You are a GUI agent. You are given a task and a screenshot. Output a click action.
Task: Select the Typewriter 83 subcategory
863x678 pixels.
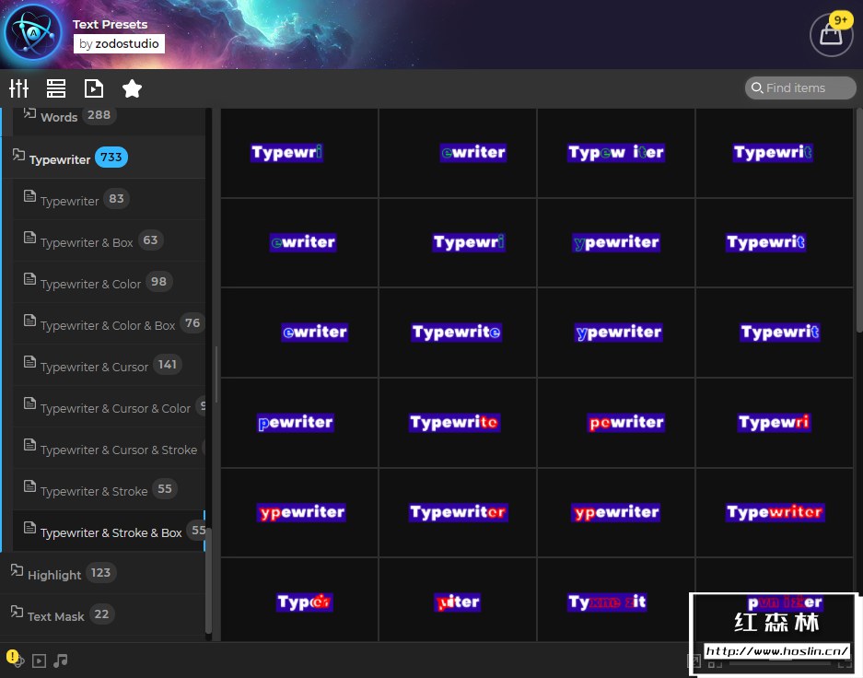pos(109,199)
